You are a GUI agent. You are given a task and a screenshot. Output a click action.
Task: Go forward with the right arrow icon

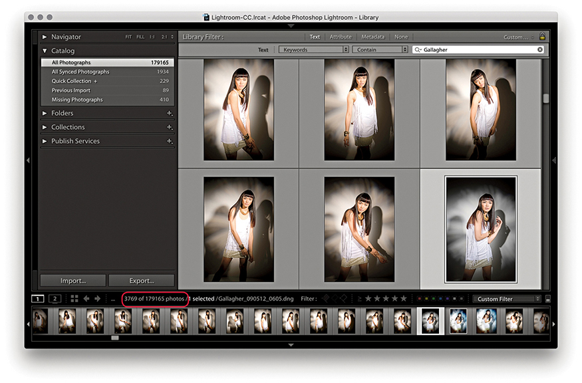98,299
